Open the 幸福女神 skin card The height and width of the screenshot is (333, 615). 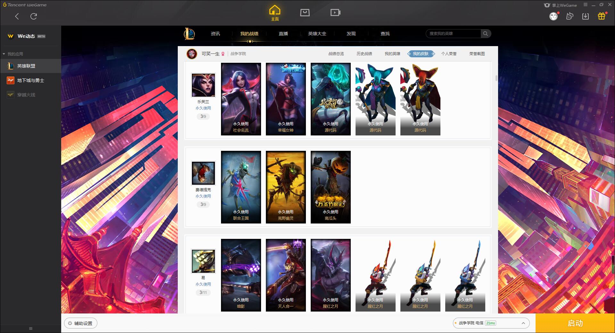point(286,99)
